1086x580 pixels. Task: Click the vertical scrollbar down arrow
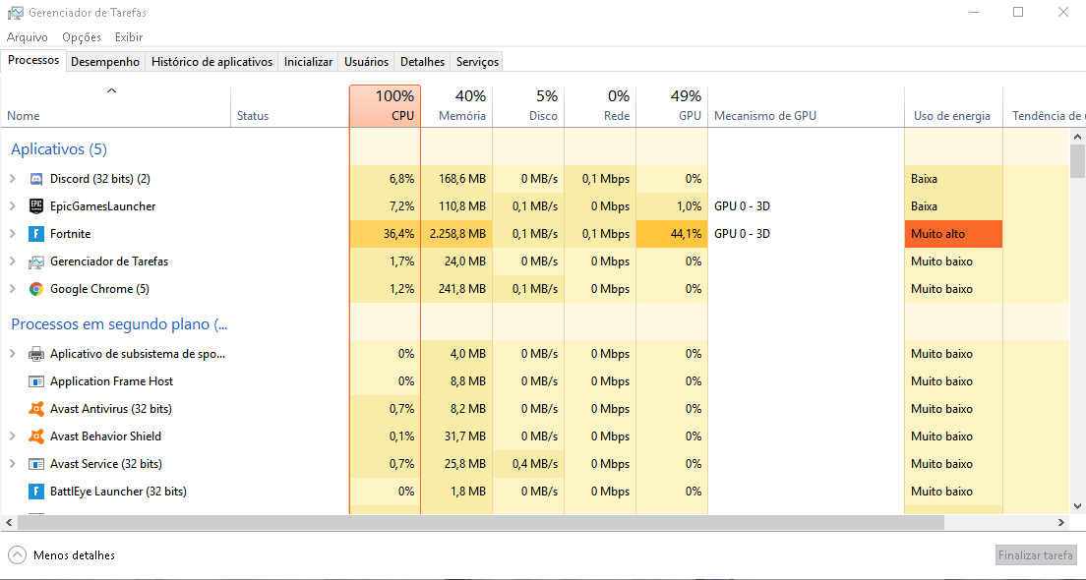tap(1077, 506)
